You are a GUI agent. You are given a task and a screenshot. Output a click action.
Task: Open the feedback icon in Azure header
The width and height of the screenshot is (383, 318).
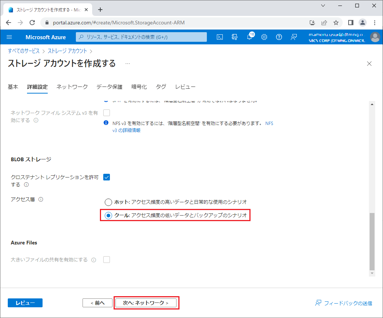(x=294, y=37)
